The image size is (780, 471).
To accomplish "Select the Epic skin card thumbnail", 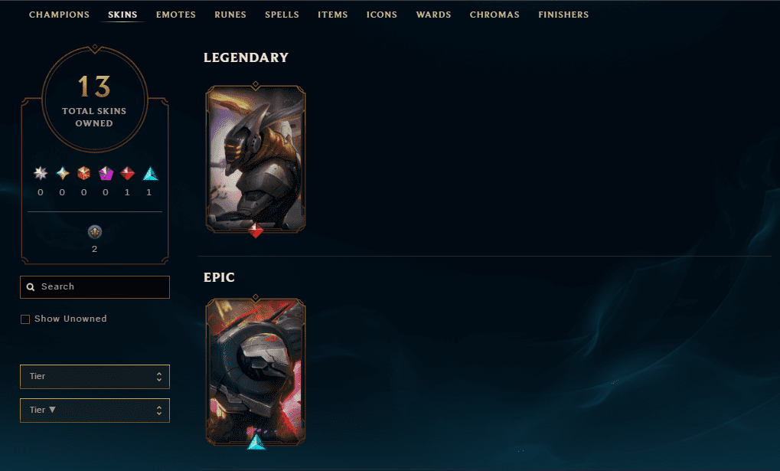I will point(256,371).
